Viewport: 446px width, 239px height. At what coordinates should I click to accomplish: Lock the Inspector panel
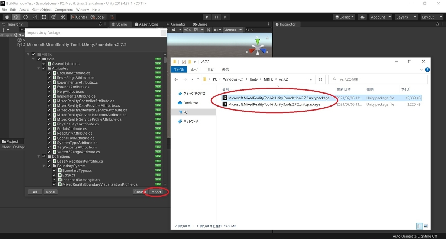click(437, 24)
